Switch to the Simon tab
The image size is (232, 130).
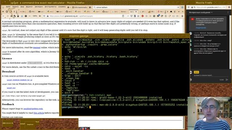click(x=124, y=12)
